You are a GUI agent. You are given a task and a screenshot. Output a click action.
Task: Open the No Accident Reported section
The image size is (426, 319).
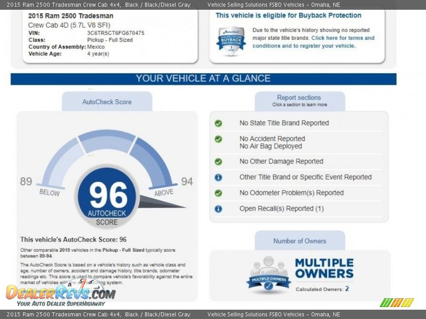point(272,139)
